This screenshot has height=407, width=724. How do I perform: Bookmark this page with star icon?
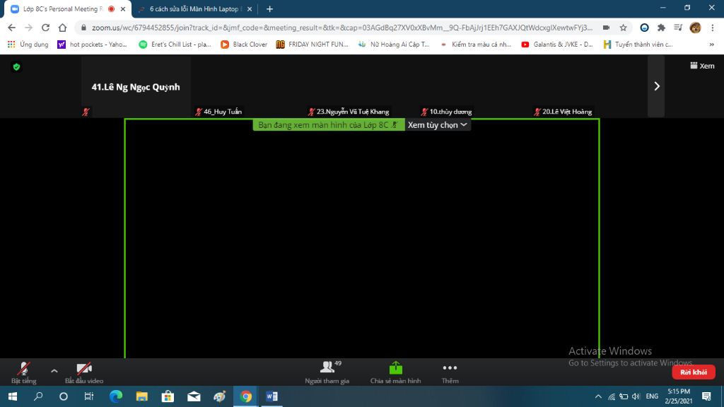point(624,28)
